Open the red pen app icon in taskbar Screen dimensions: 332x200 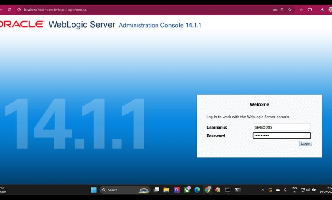[218, 190]
